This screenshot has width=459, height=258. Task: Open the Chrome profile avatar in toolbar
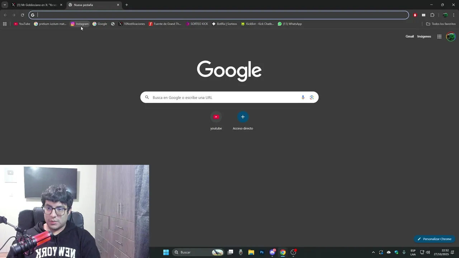(x=445, y=15)
